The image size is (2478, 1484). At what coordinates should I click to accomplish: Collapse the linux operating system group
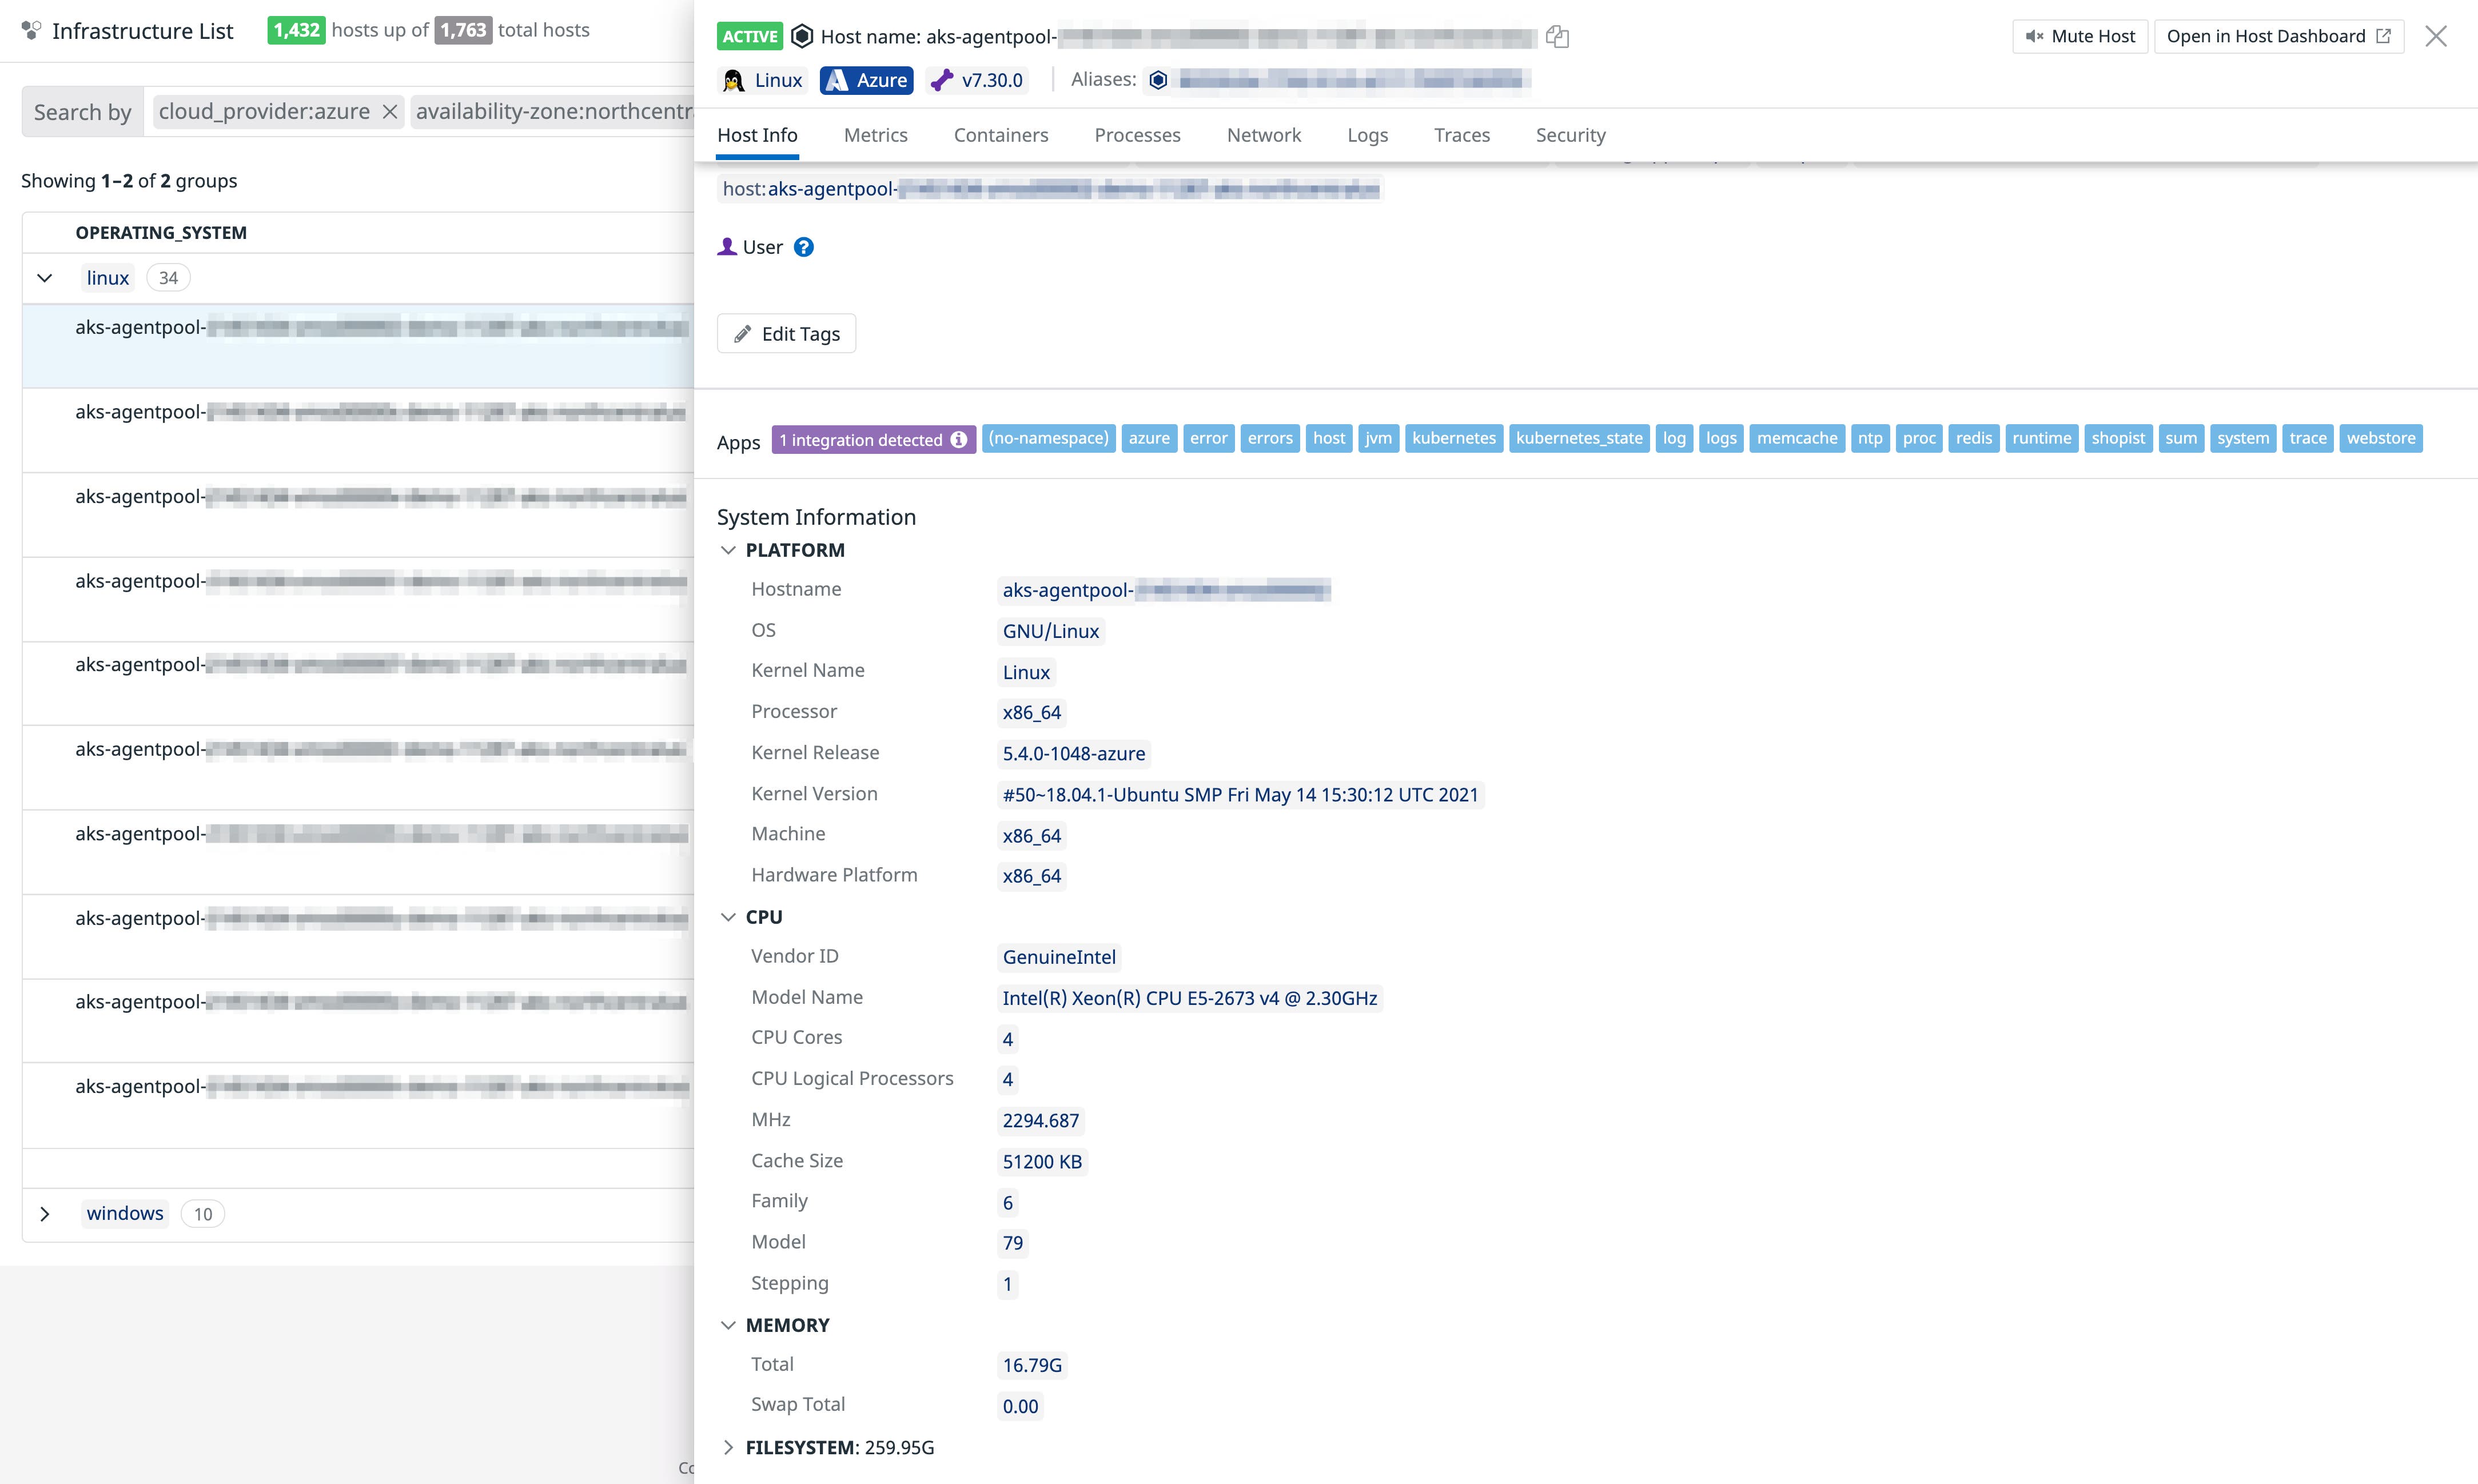[44, 278]
